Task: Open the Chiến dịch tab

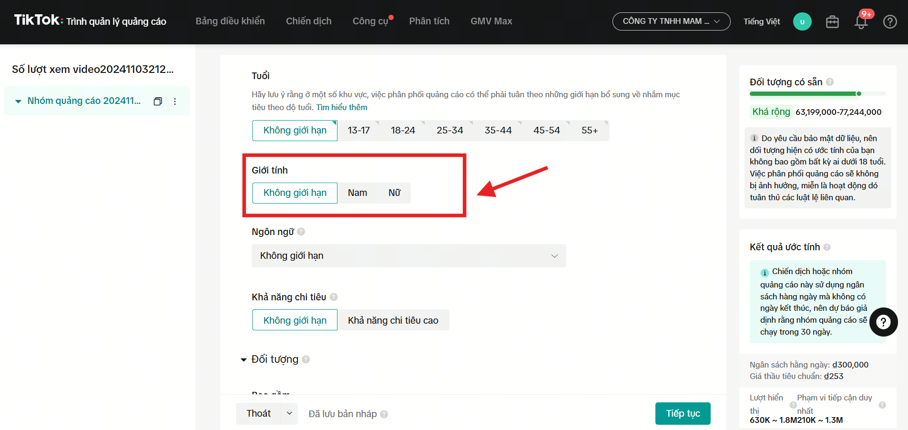Action: point(308,21)
